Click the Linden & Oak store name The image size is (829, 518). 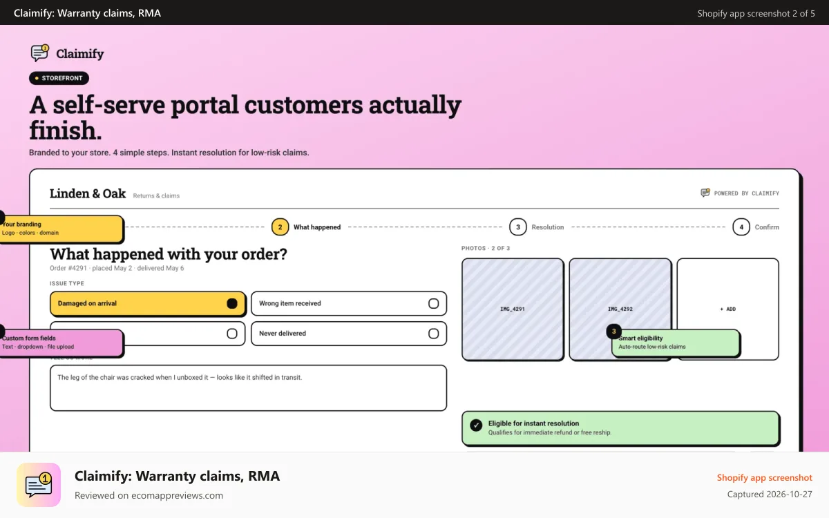click(88, 193)
